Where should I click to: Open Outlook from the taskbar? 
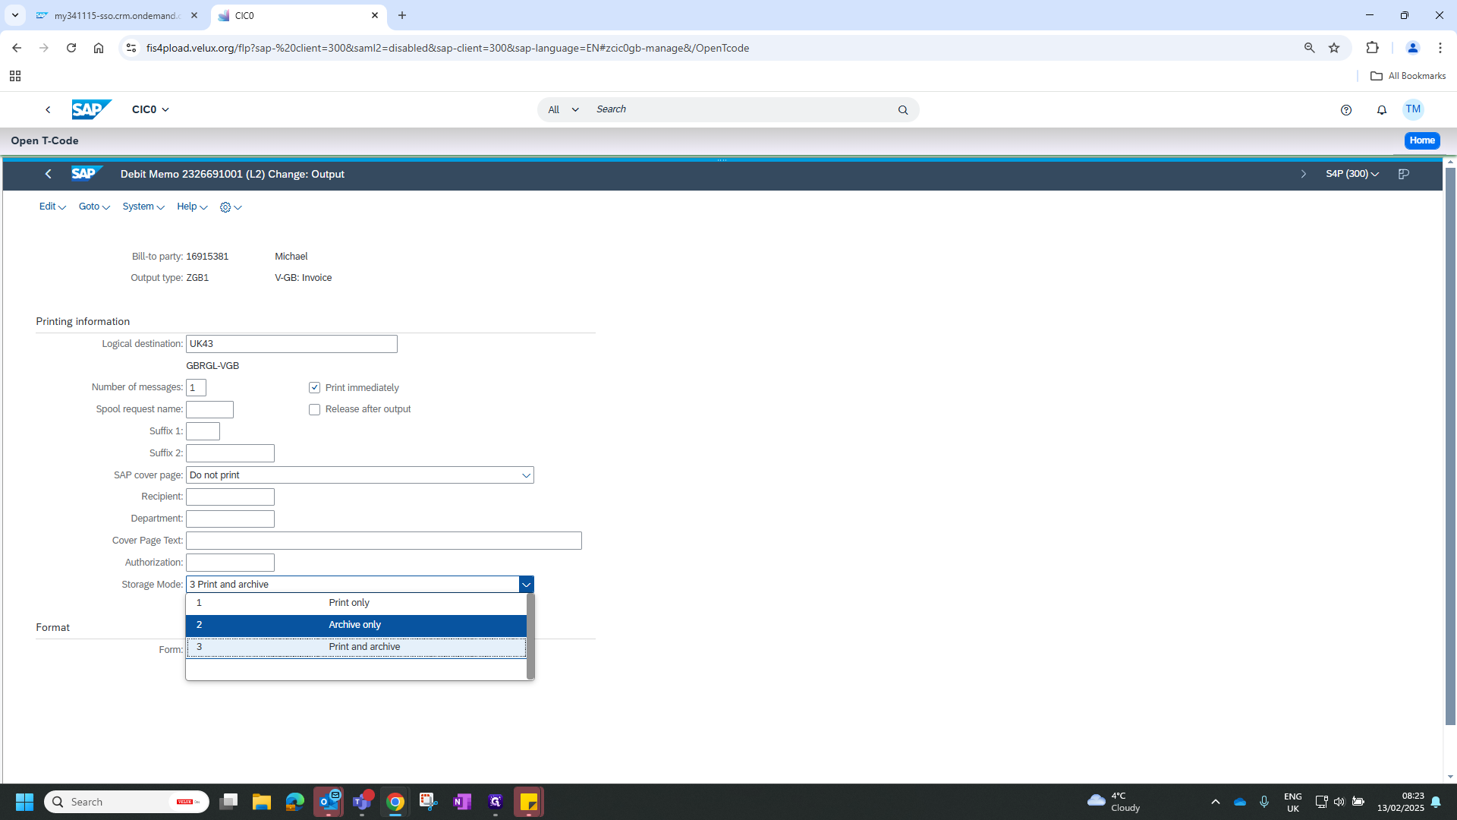(x=329, y=802)
